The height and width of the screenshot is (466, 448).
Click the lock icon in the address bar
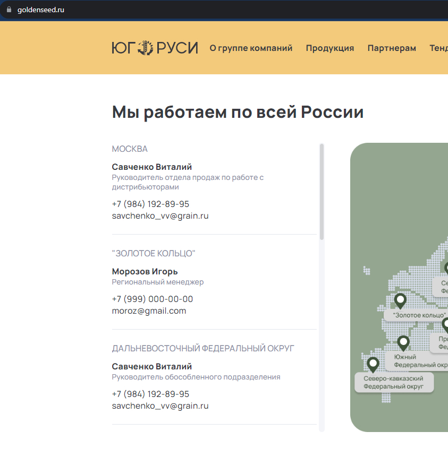[x=9, y=10]
